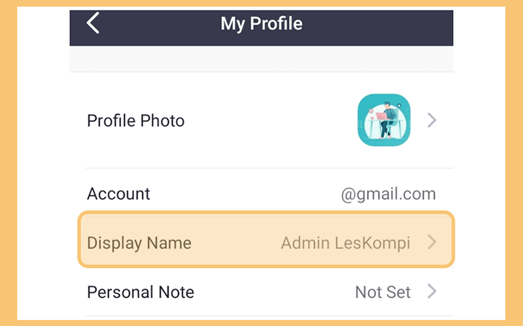Click the gray strip below the header
This screenshot has width=523, height=326.
[x=261, y=59]
